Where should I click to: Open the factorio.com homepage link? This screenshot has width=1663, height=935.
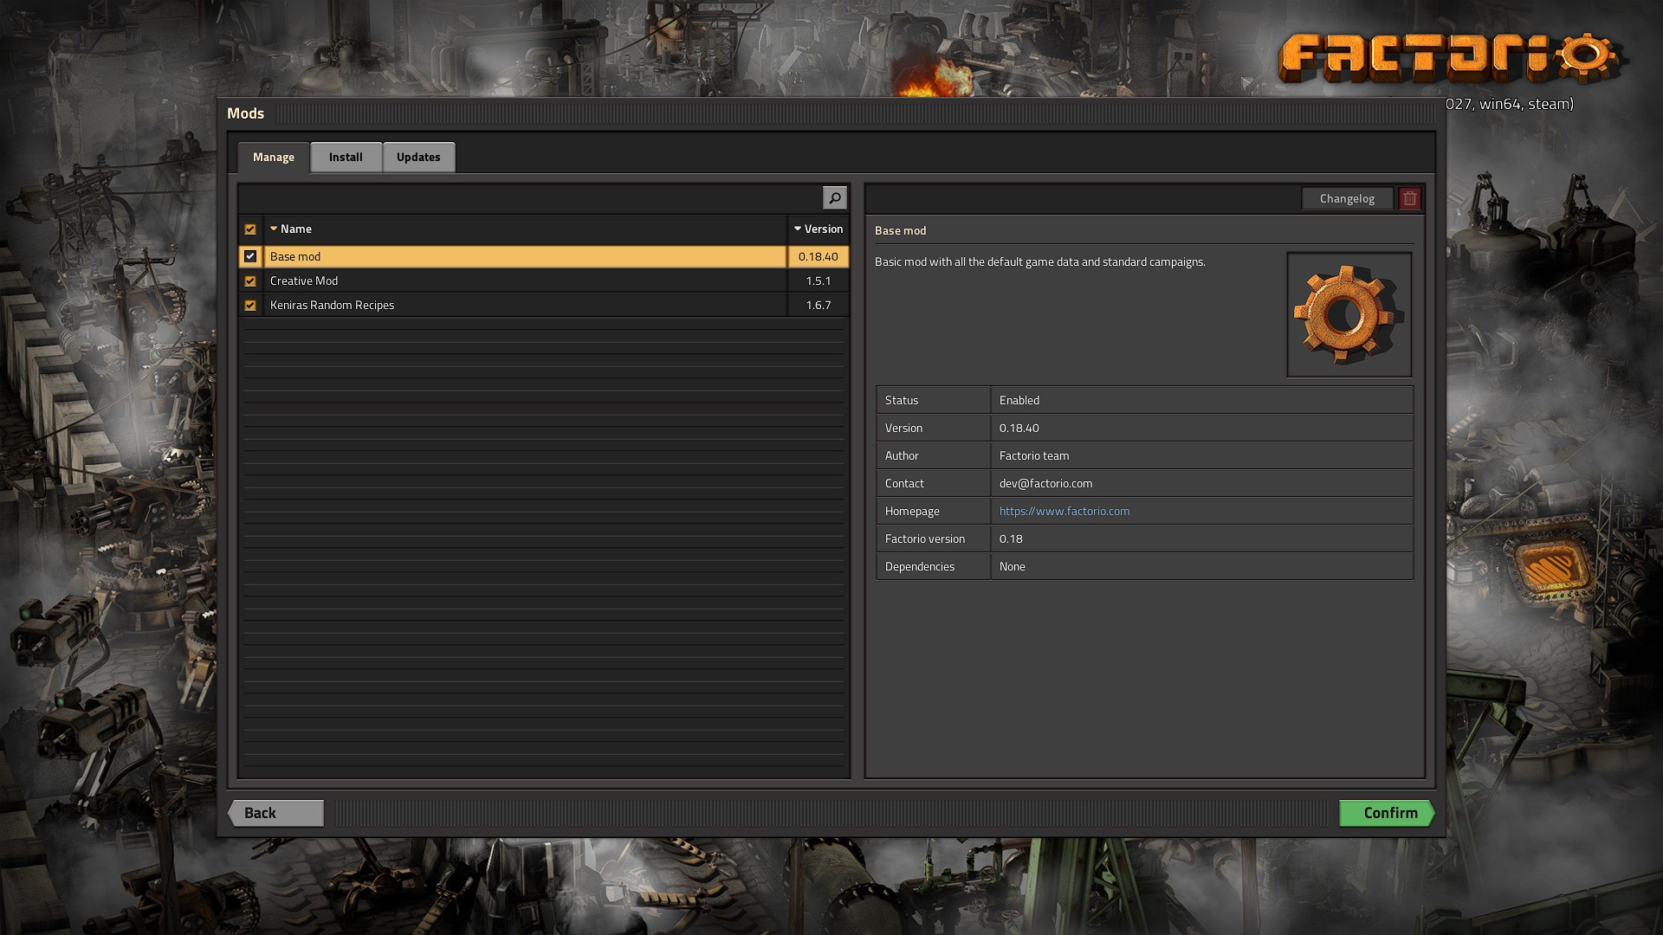coord(1064,511)
